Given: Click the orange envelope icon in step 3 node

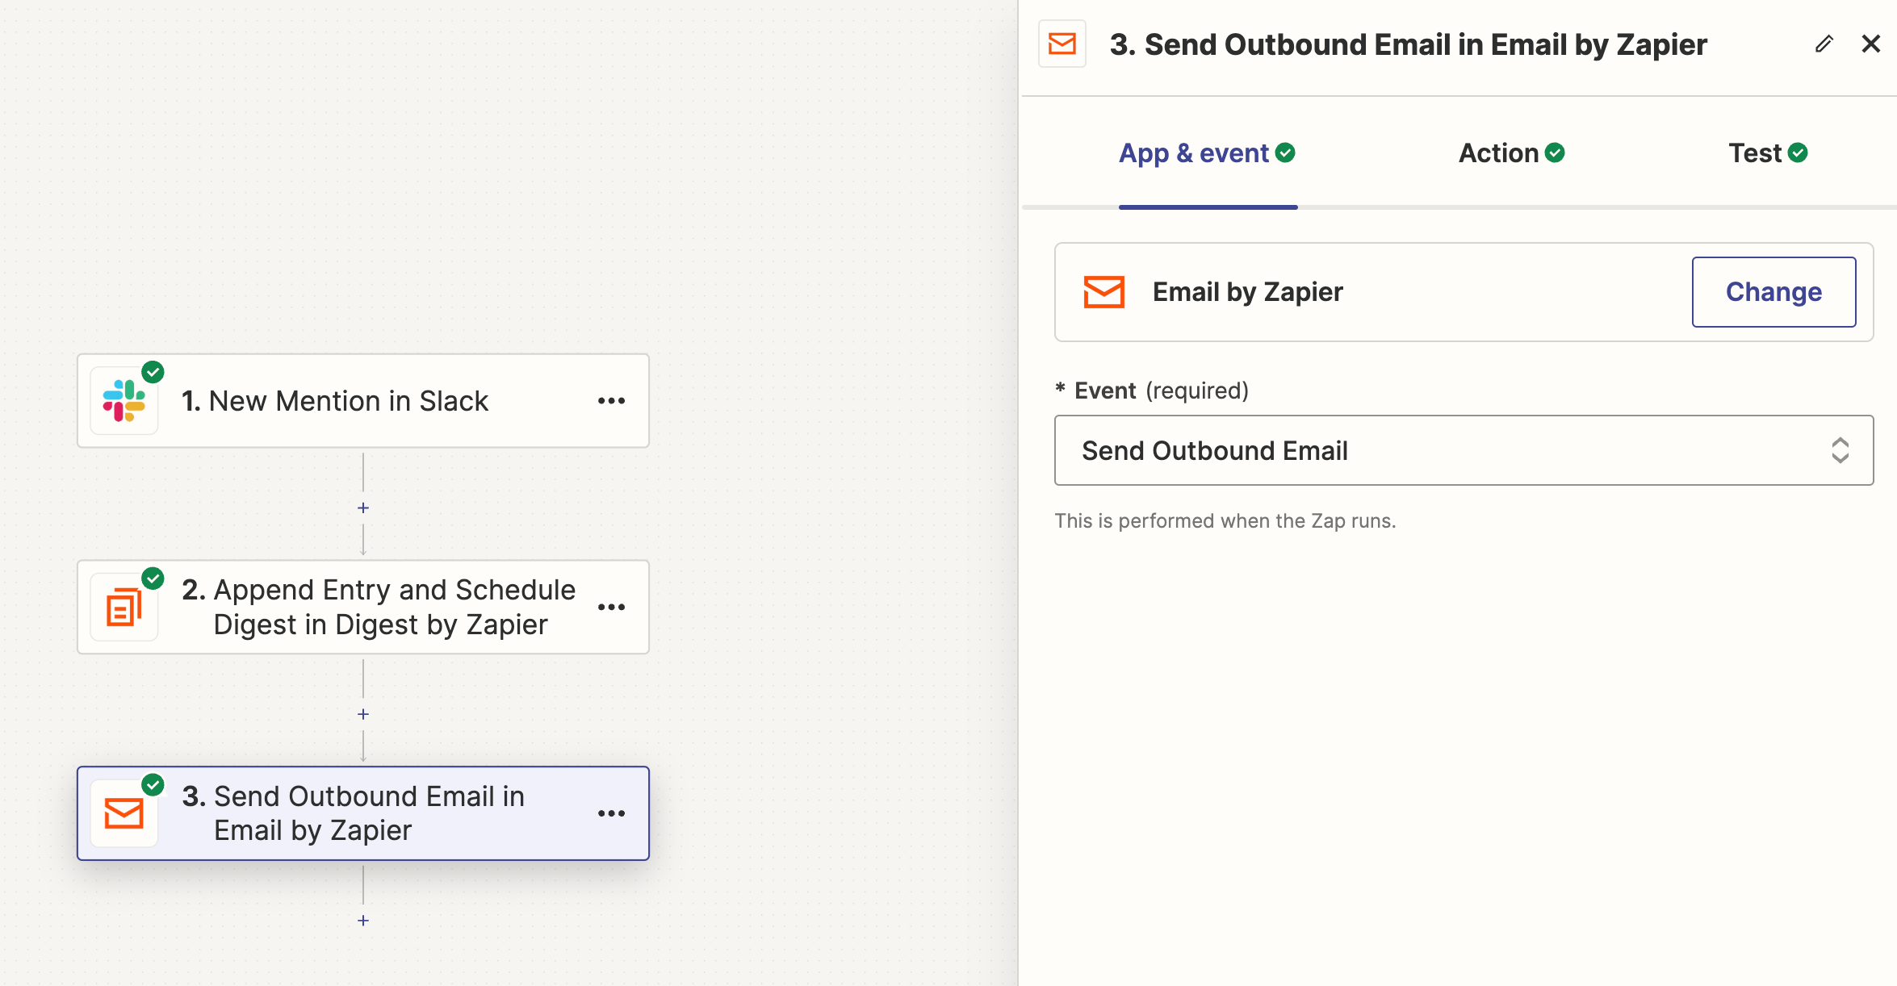Looking at the screenshot, I should click(x=125, y=813).
